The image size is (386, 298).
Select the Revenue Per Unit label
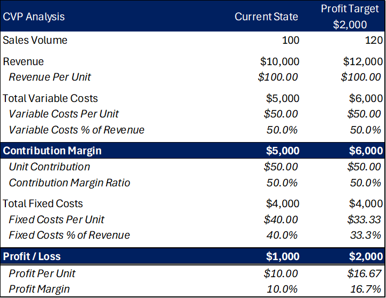point(50,77)
